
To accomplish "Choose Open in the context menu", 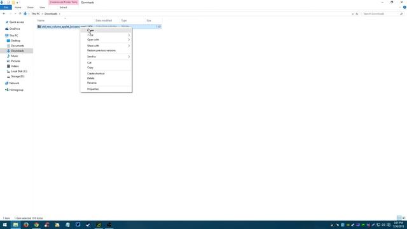I will point(106,31).
